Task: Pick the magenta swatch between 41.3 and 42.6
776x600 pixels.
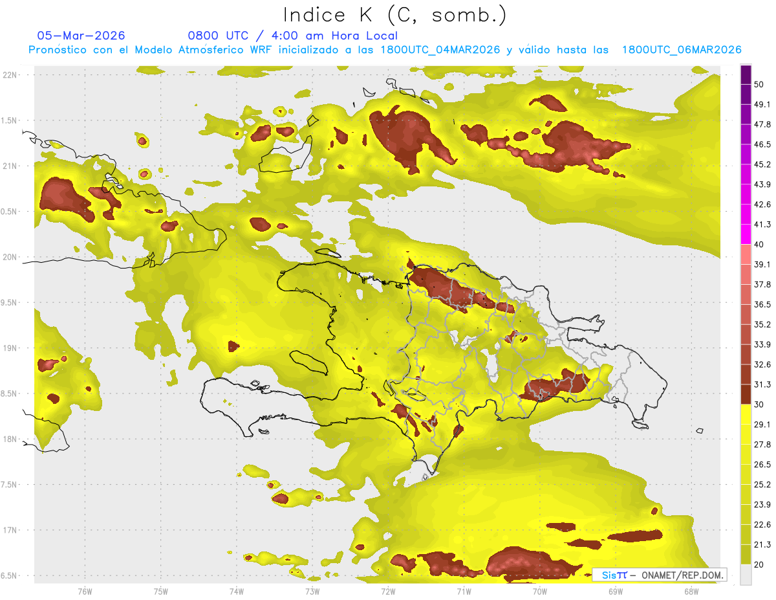Action: [x=746, y=215]
